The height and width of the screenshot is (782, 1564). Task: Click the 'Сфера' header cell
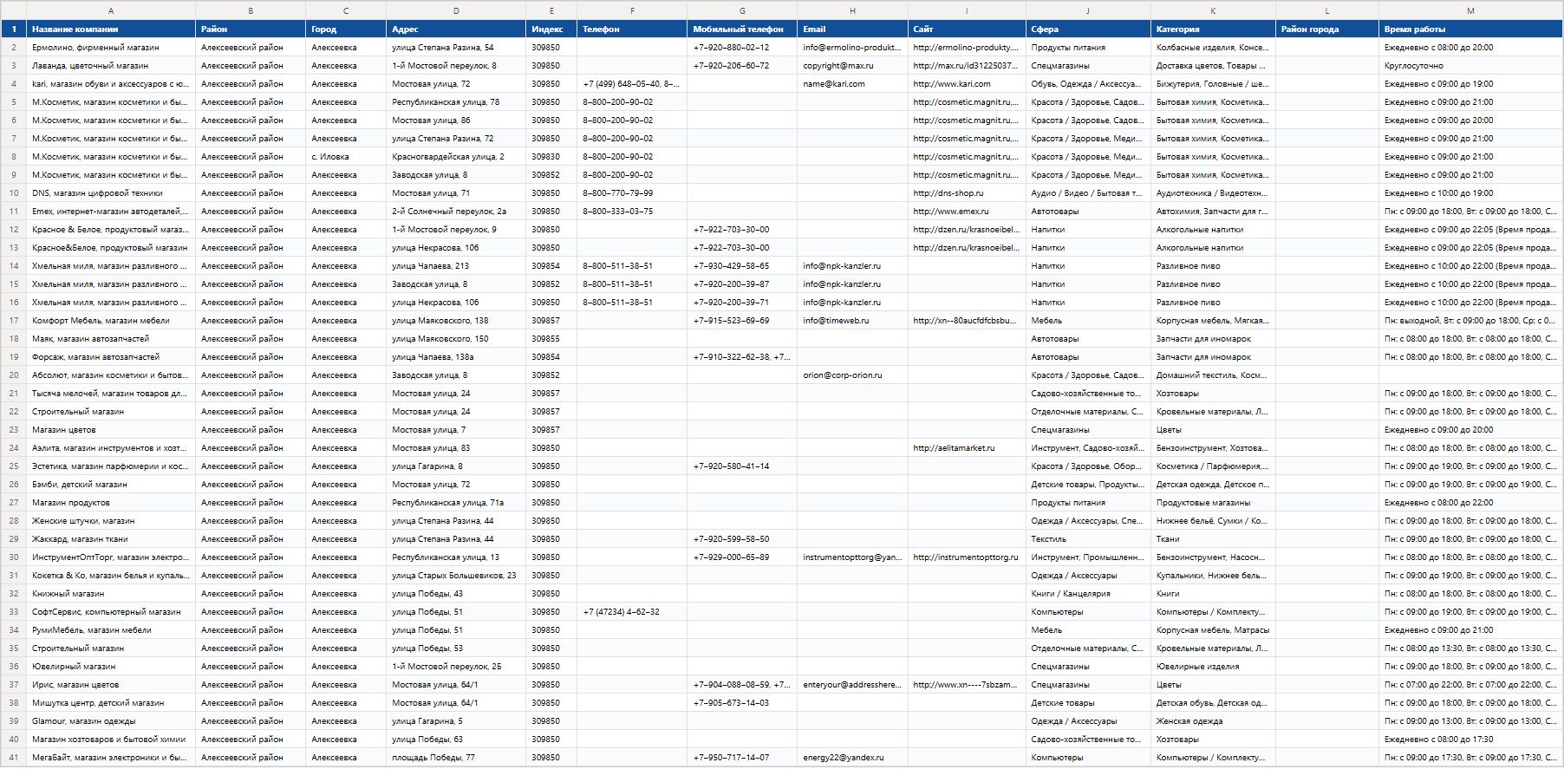(1088, 29)
